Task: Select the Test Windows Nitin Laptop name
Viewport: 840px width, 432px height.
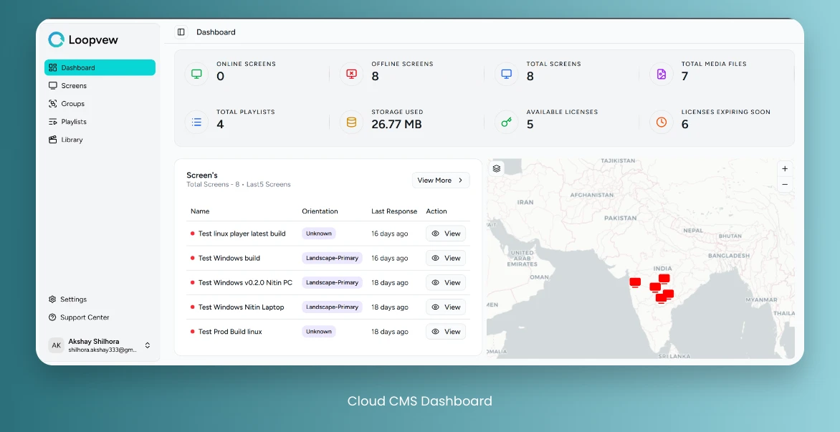Action: point(241,307)
